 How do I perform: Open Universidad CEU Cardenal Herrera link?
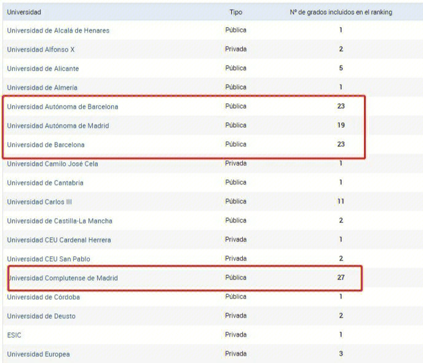coord(59,240)
